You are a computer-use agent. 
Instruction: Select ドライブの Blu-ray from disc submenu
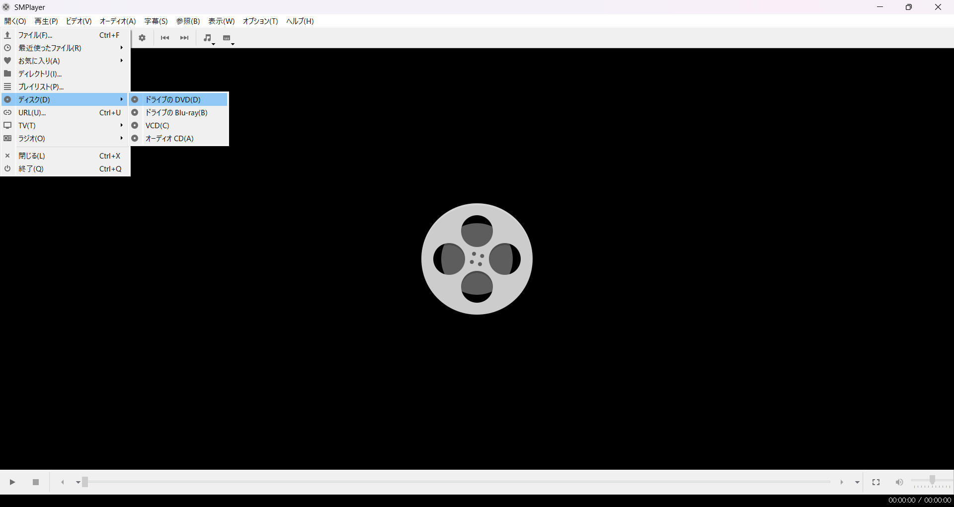click(x=176, y=113)
